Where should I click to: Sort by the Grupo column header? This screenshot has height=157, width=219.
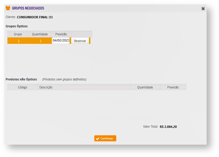tap(18, 34)
